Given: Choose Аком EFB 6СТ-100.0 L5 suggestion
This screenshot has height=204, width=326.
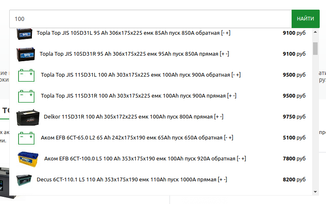Looking at the screenshot, I should [x=145, y=159].
